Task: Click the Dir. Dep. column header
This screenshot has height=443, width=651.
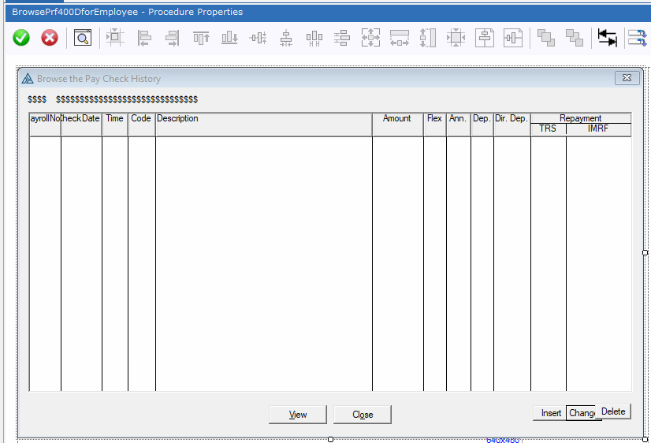Action: 511,119
